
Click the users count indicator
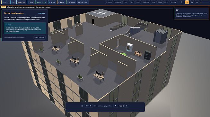[71, 2]
